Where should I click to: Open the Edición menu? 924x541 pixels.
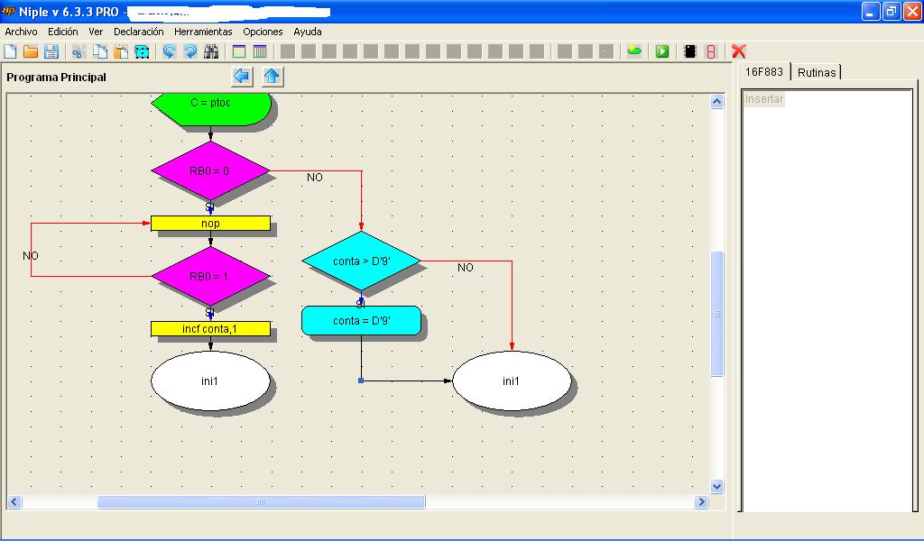(63, 32)
